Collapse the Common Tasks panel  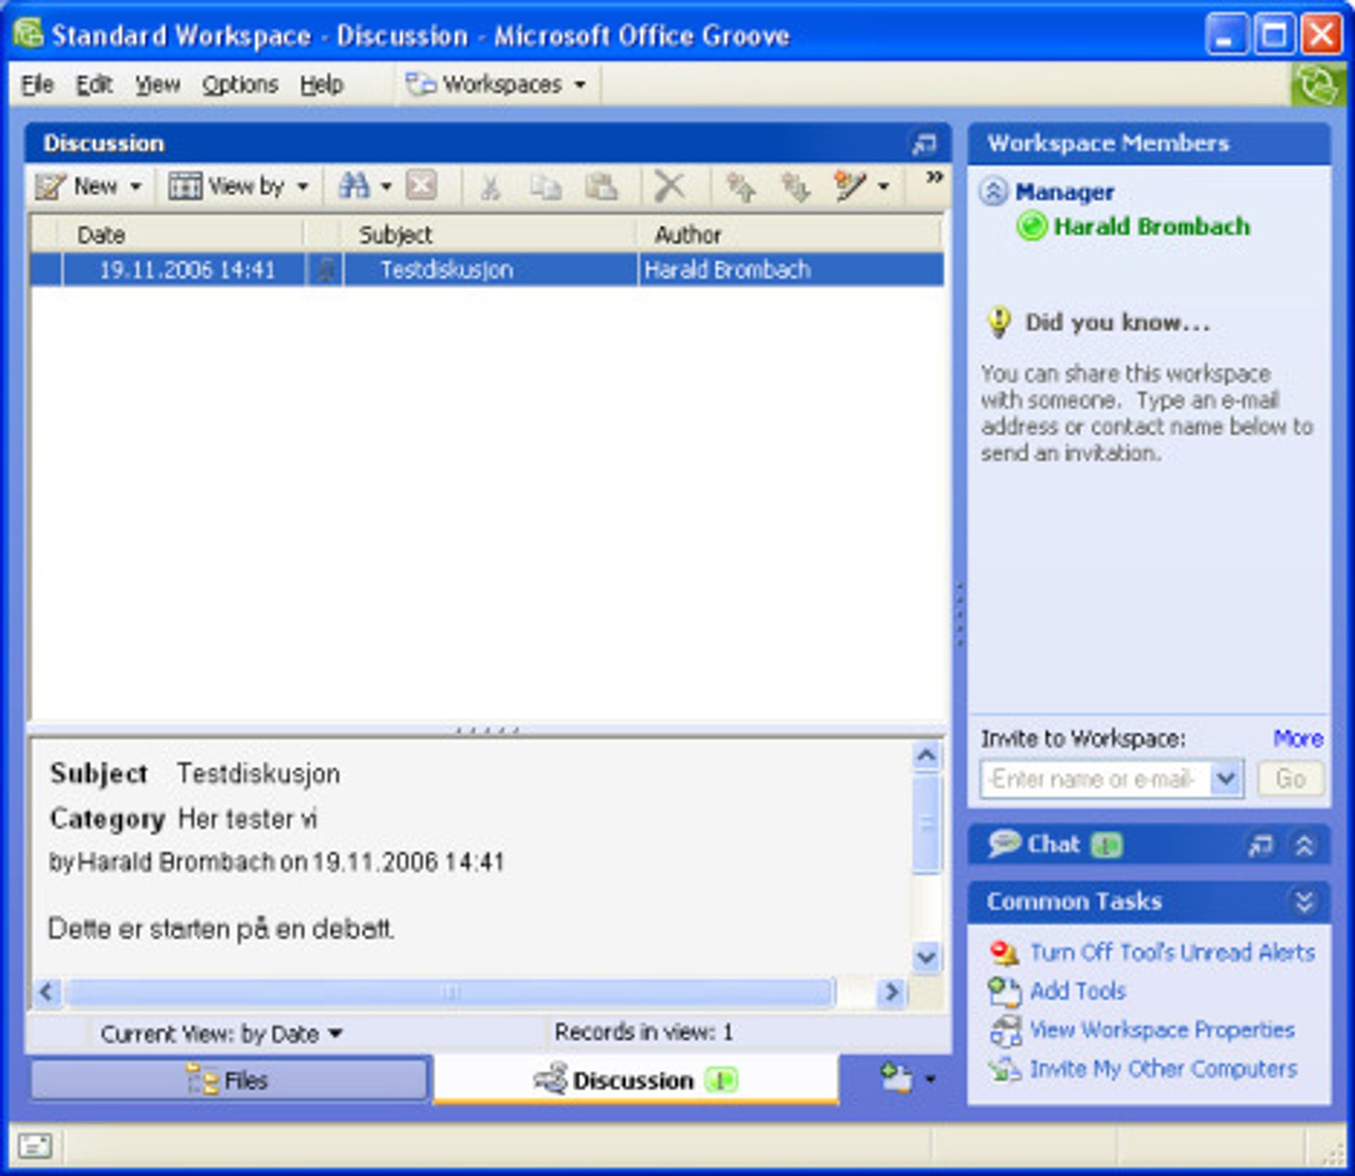(1304, 901)
